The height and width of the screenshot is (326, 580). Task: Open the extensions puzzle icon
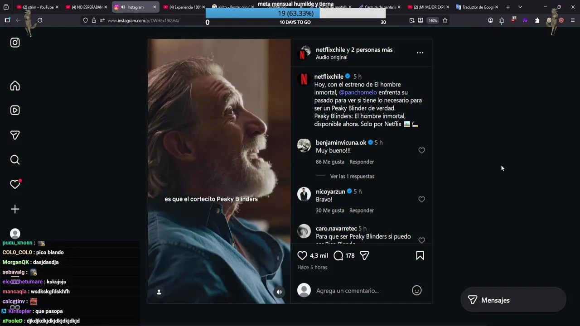[x=502, y=20]
